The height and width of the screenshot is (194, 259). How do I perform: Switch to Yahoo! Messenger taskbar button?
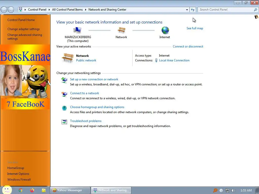[x=70, y=190]
